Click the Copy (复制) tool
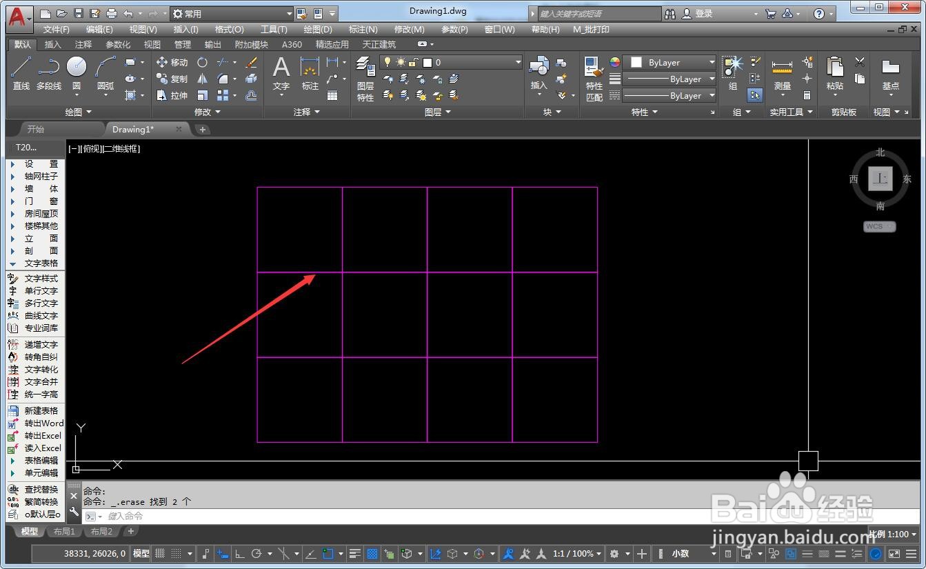This screenshot has width=926, height=569. pos(172,79)
